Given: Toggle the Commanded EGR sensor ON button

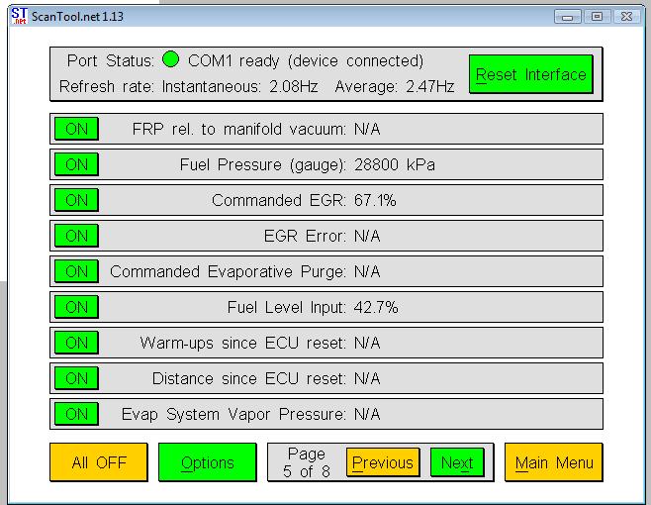Looking at the screenshot, I should [76, 200].
